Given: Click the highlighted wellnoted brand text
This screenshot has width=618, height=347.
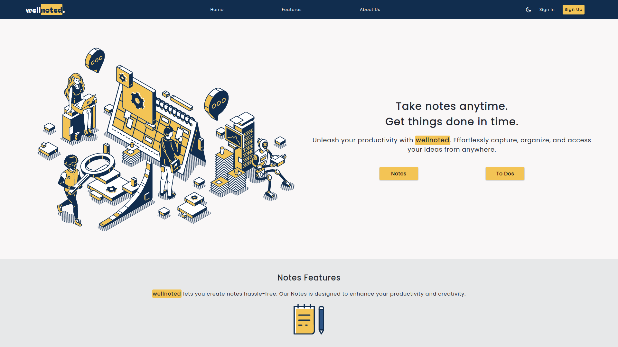Looking at the screenshot, I should point(433,140).
